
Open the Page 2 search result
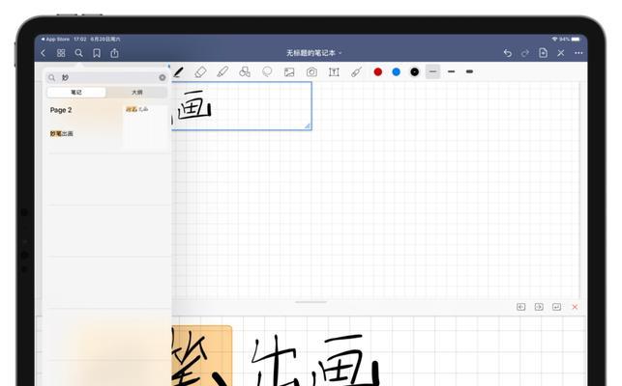[61, 110]
